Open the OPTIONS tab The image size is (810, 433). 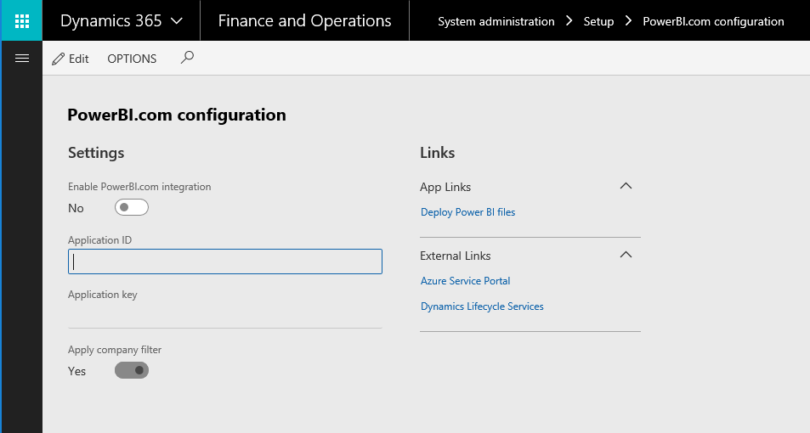(x=132, y=59)
